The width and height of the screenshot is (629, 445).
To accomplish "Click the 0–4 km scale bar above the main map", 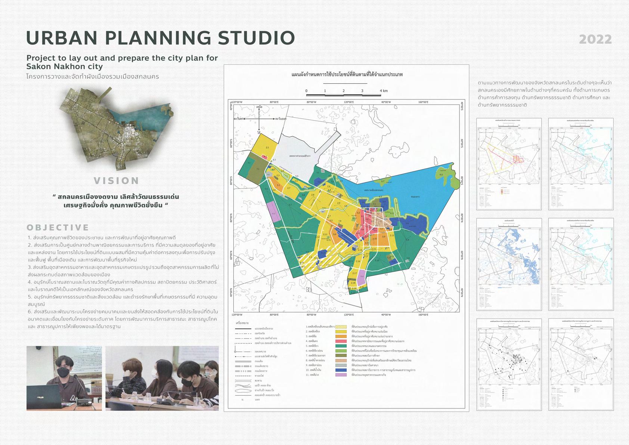I will pyautogui.click(x=347, y=93).
